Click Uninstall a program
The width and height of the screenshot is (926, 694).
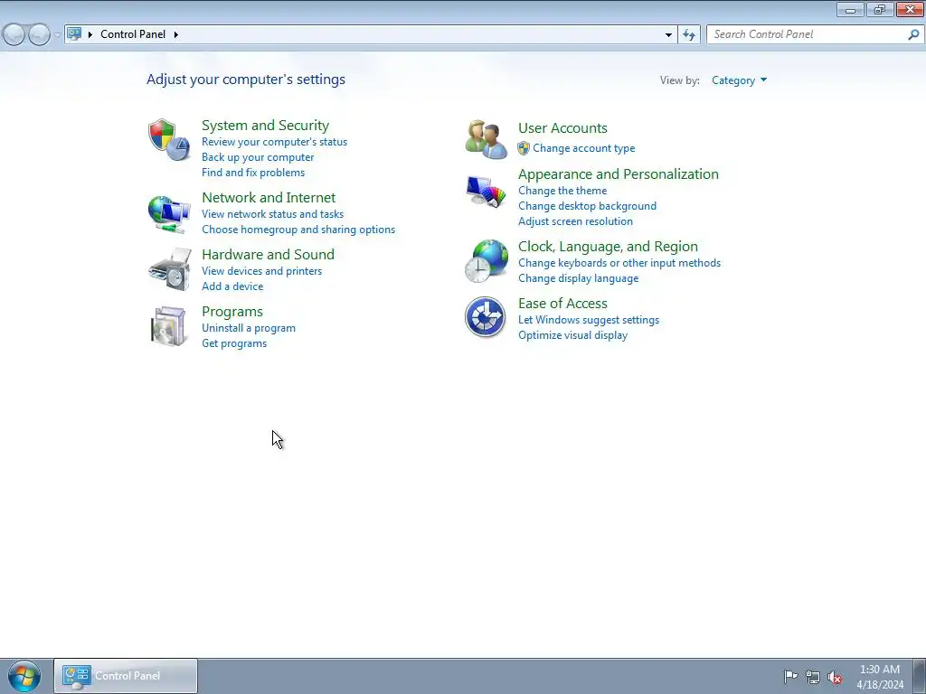coord(249,327)
